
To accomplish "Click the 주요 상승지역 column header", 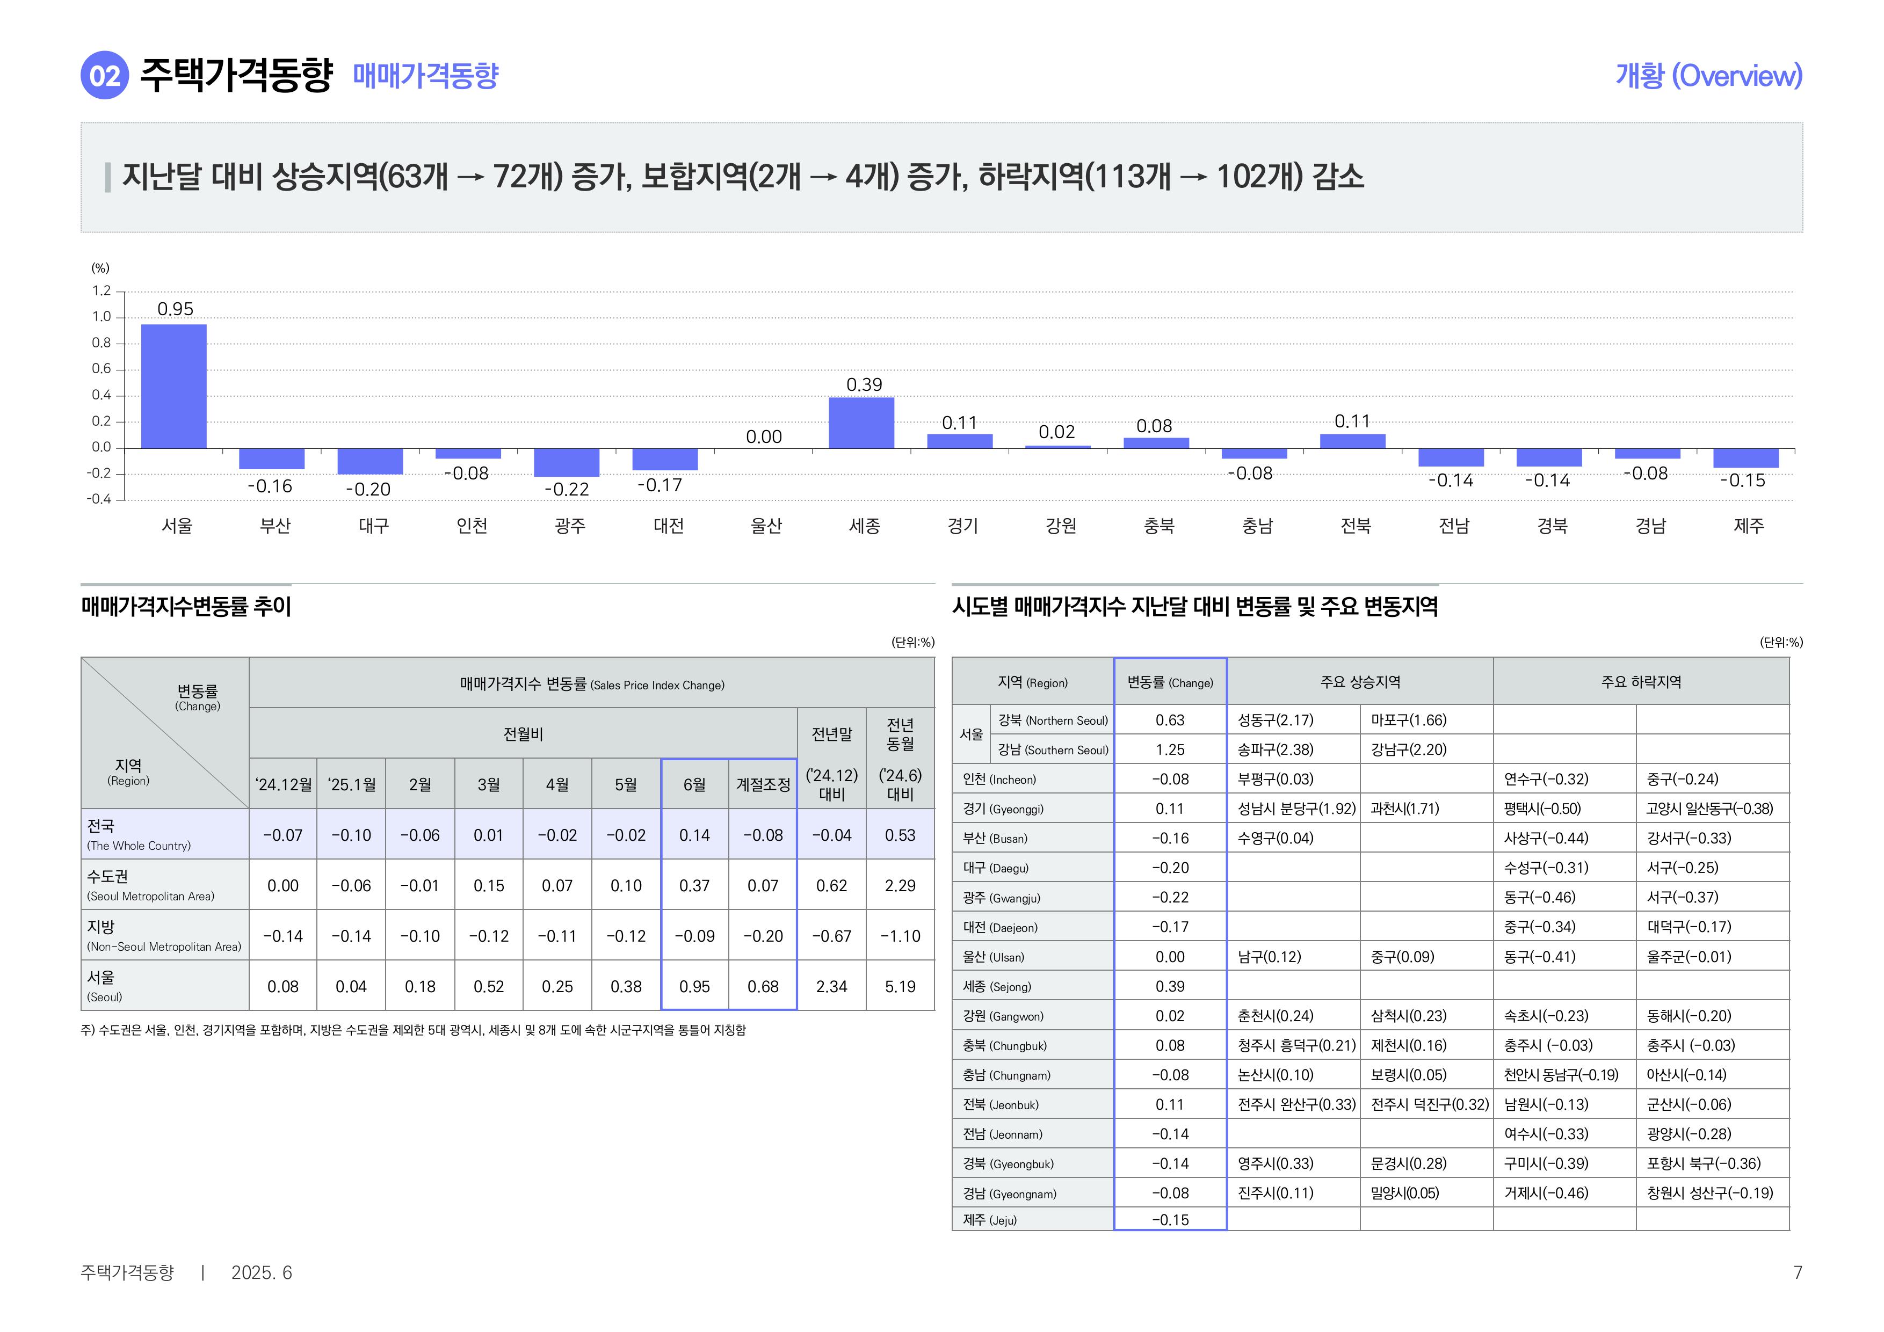I will pos(1360,682).
